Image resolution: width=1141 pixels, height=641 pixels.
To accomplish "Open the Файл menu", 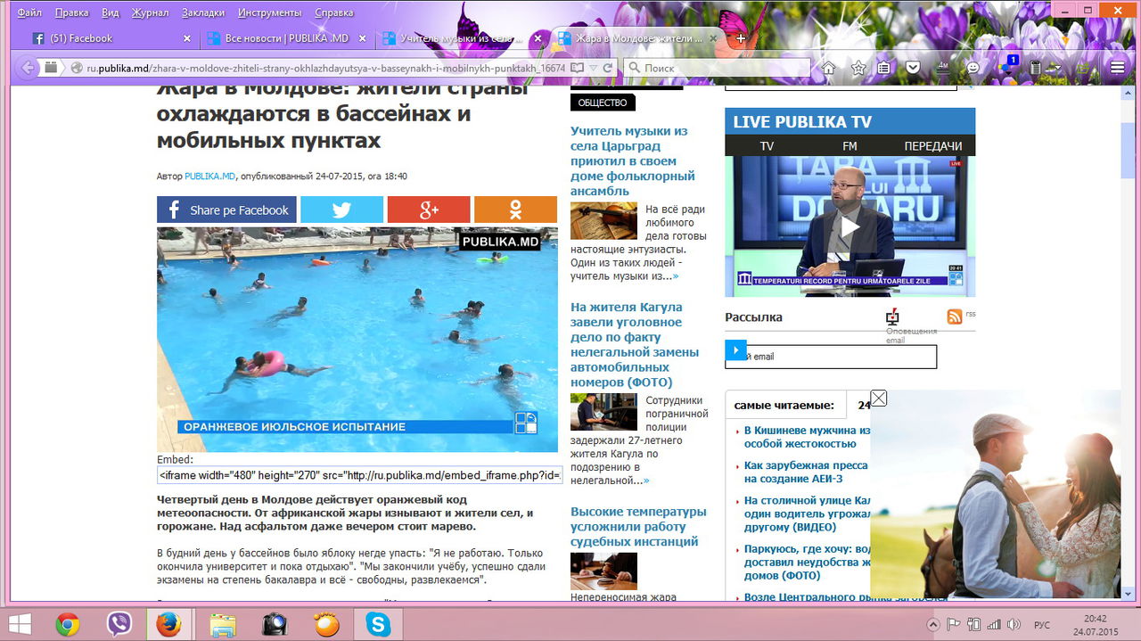I will pos(29,13).
